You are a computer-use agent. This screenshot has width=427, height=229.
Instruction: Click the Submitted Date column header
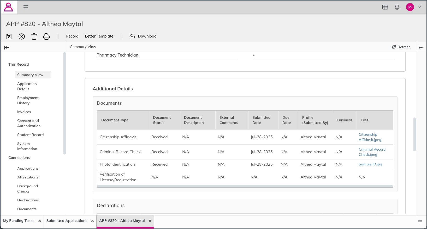point(263,120)
